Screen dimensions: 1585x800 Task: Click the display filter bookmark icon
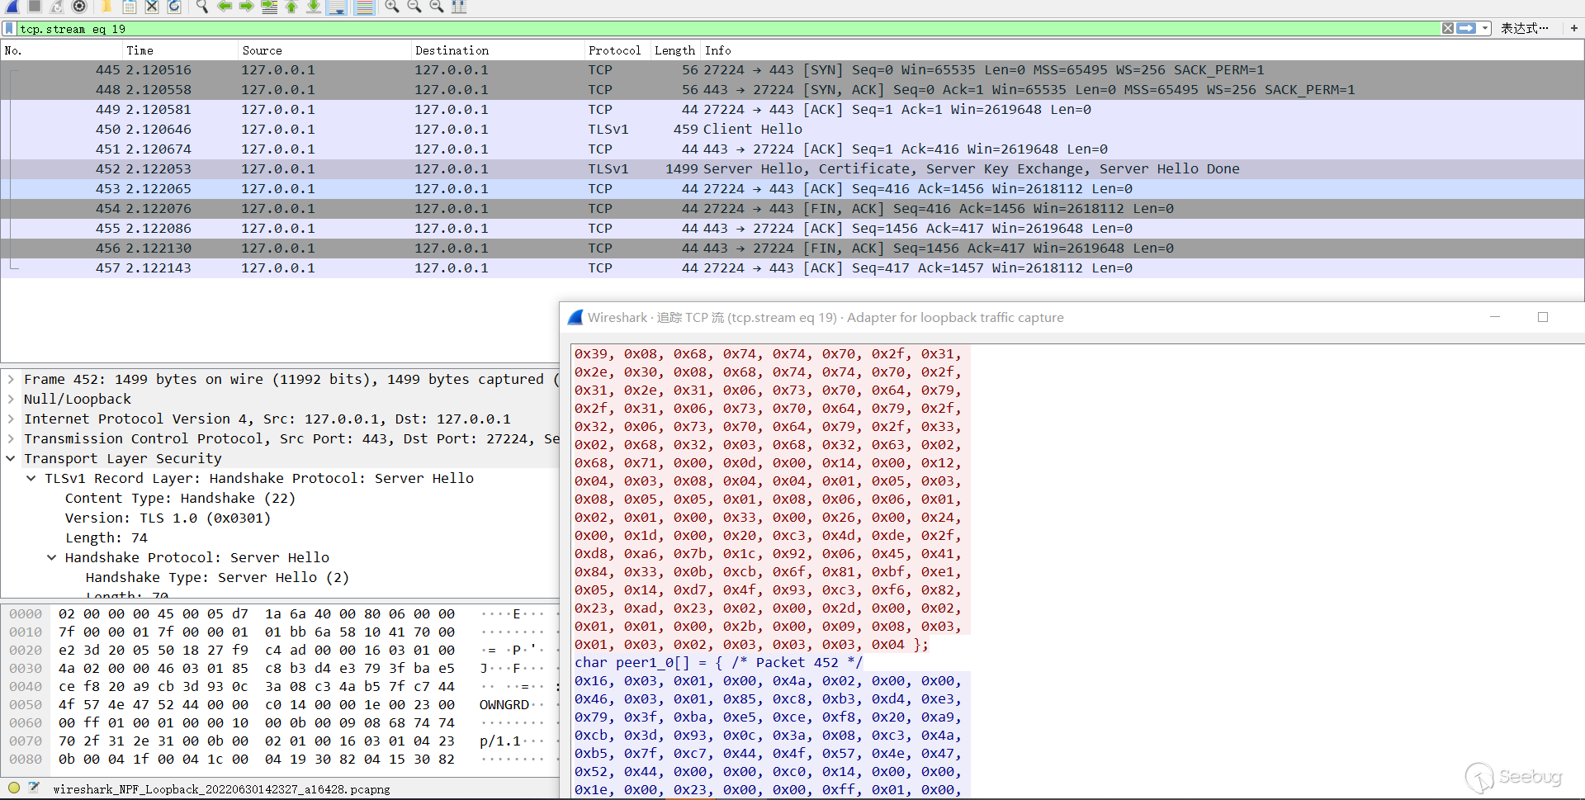[9, 29]
